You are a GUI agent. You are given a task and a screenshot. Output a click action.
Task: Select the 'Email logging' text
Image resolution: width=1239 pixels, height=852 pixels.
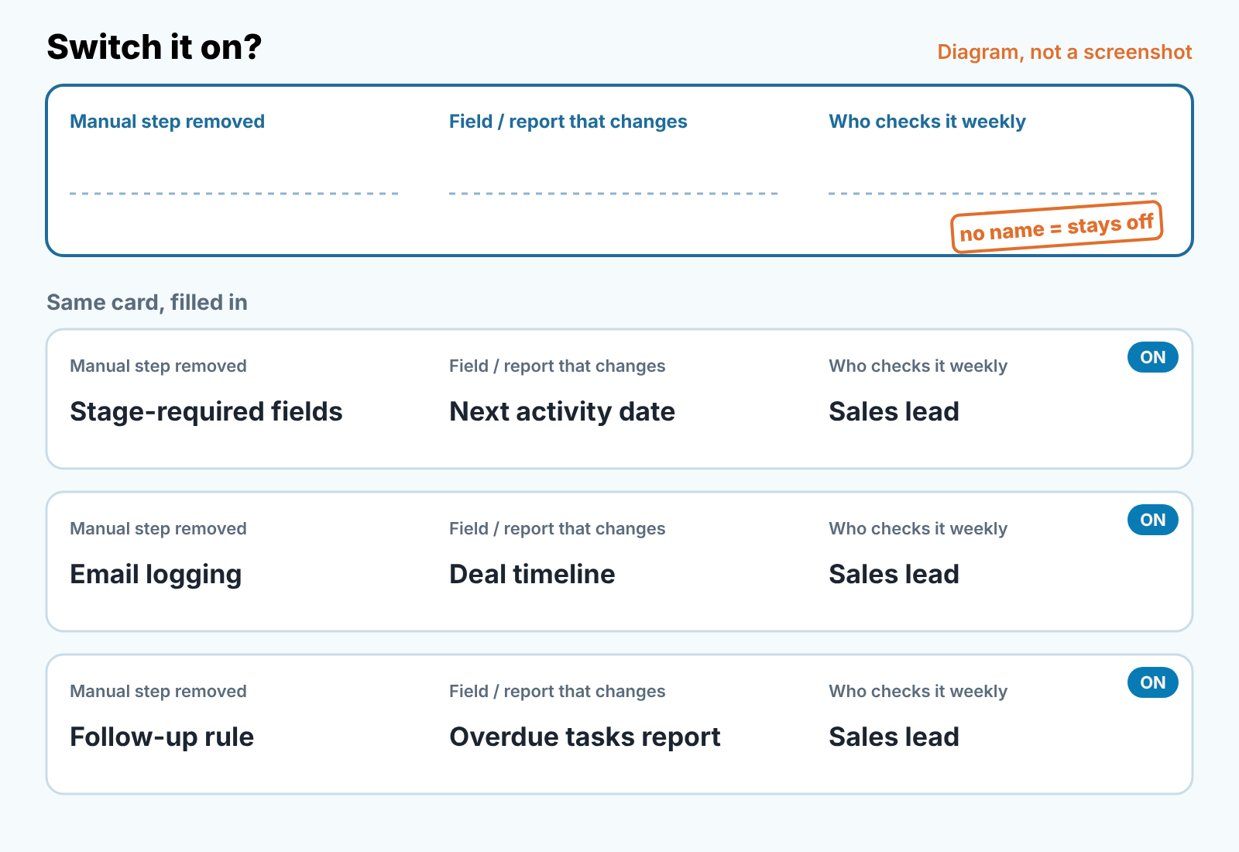pyautogui.click(x=156, y=574)
